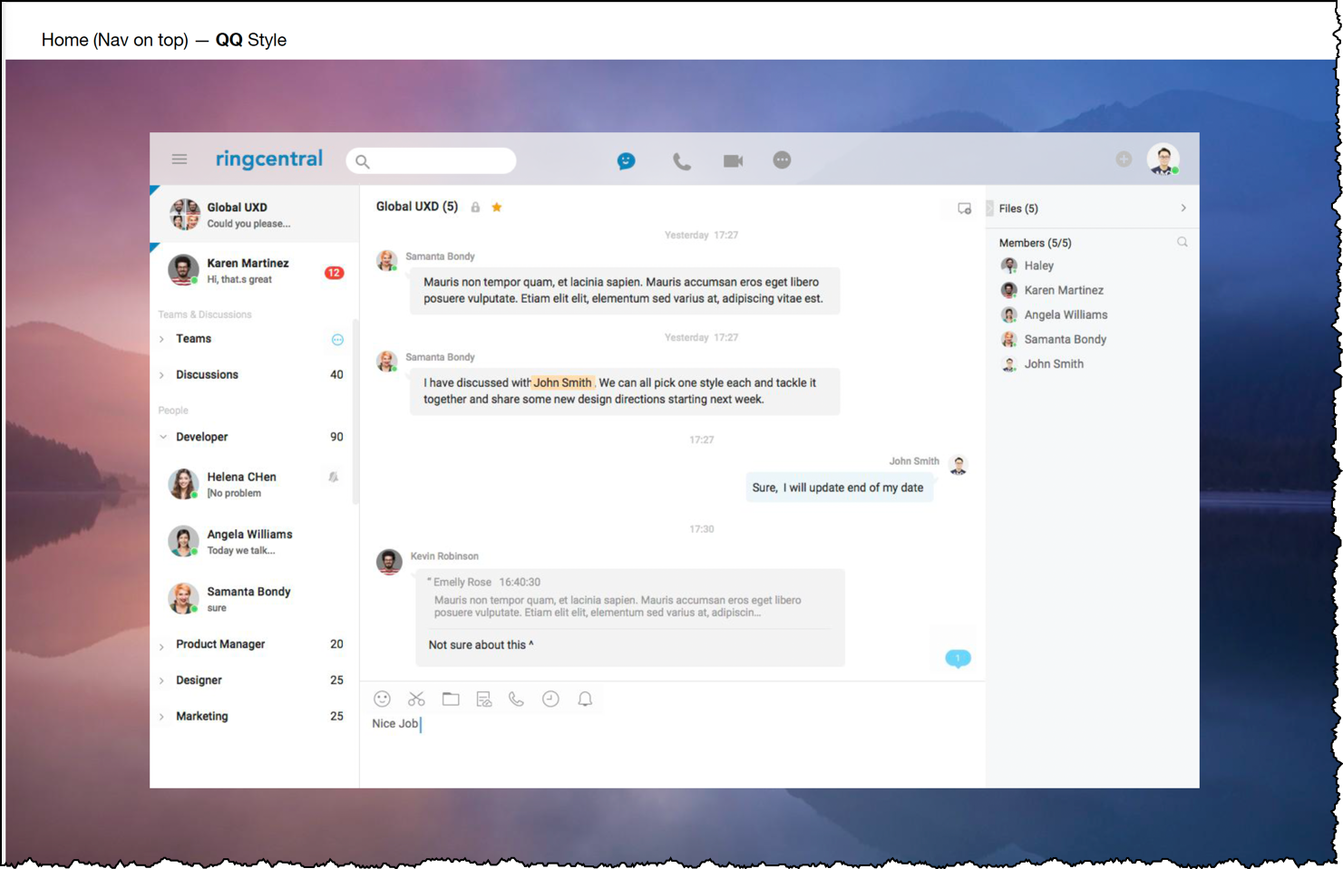This screenshot has width=1343, height=869.
Task: Click the plus add button in header
Action: [1124, 159]
